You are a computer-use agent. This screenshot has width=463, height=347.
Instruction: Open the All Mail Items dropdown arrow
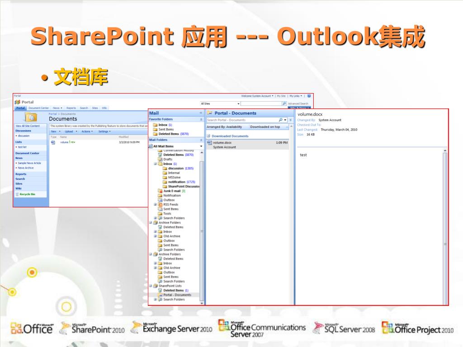click(201, 146)
